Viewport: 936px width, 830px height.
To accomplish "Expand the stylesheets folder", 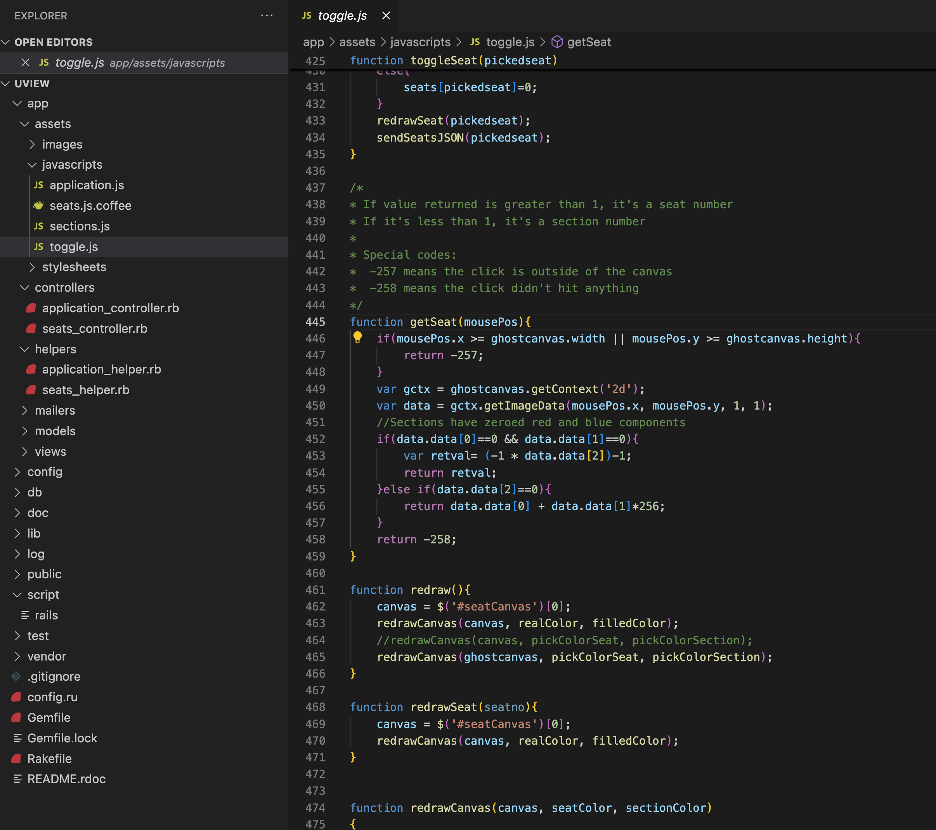I will (74, 267).
